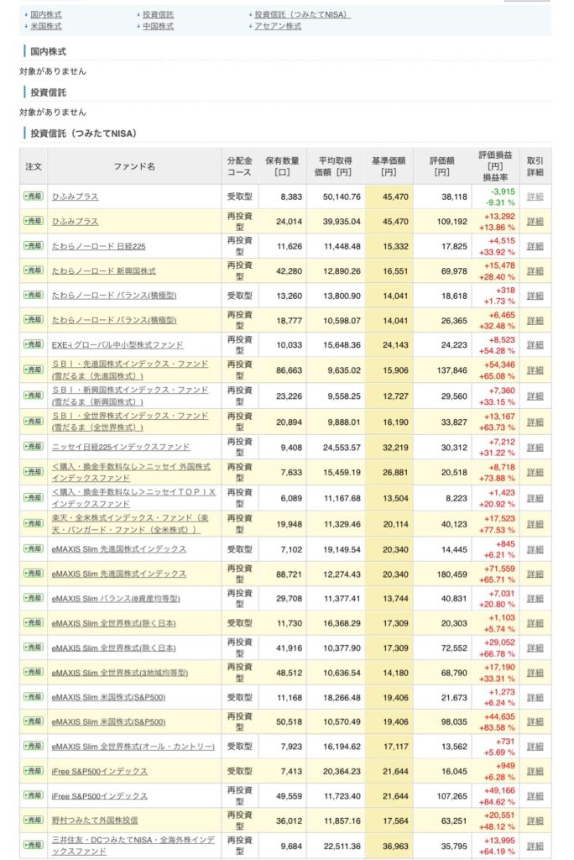This screenshot has width=574, height=860.
Task: Select the 評価額 value 137,846
Action: pyautogui.click(x=451, y=370)
